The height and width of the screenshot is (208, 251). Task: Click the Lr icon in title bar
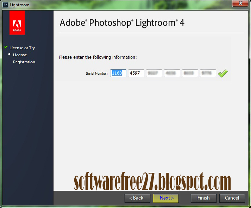[x=5, y=5]
